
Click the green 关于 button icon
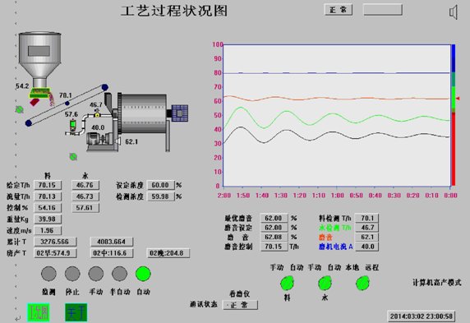[x=76, y=312]
